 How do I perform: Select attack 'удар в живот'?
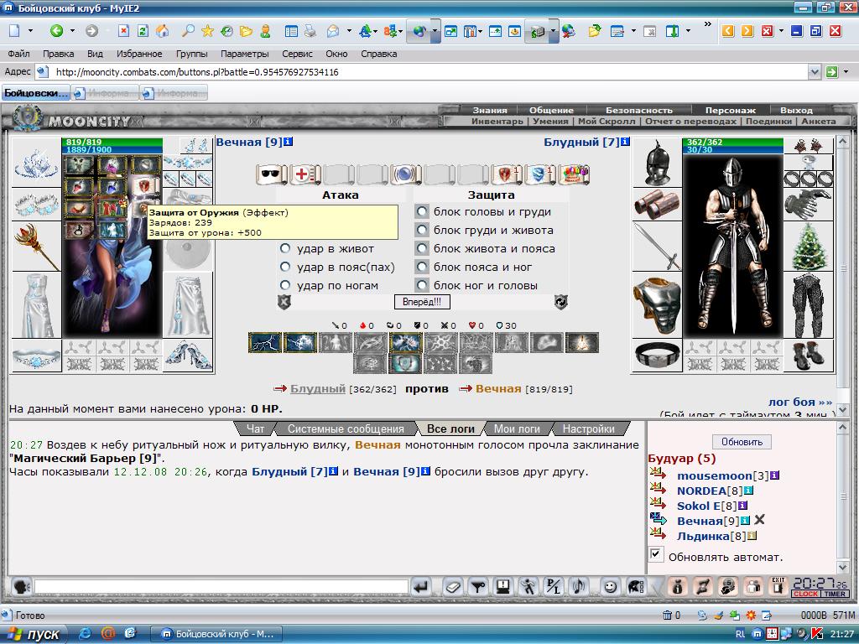pos(285,248)
